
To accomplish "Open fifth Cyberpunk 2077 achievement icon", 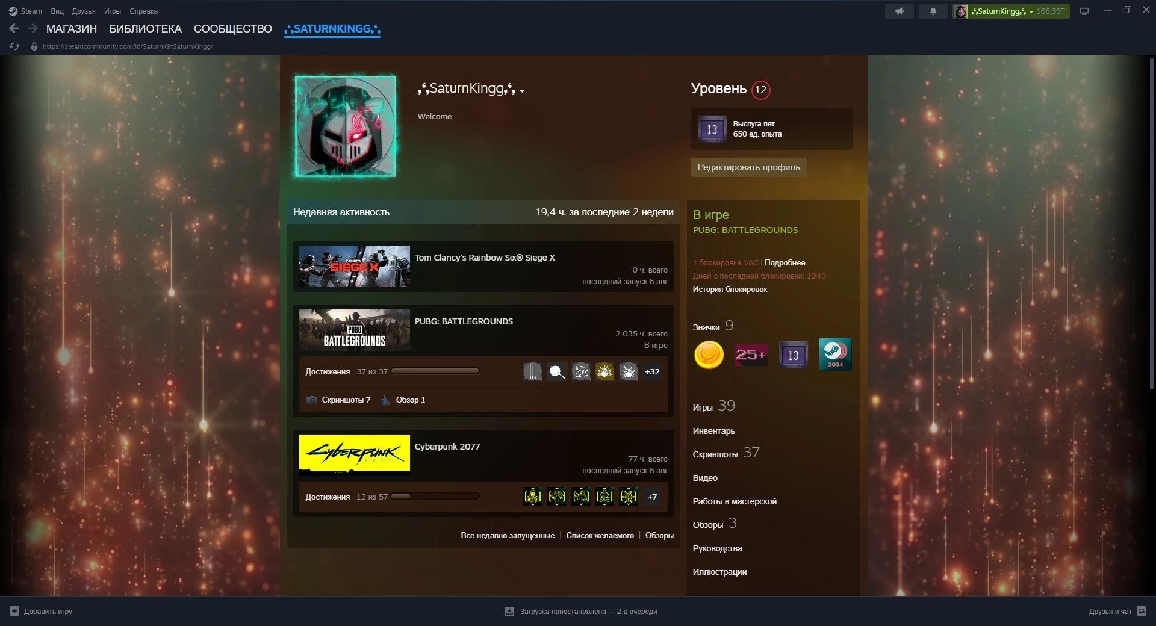I will pyautogui.click(x=629, y=497).
